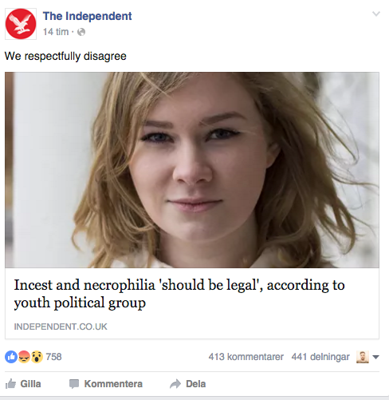
Task: Share post with Dela button
Action: click(187, 384)
